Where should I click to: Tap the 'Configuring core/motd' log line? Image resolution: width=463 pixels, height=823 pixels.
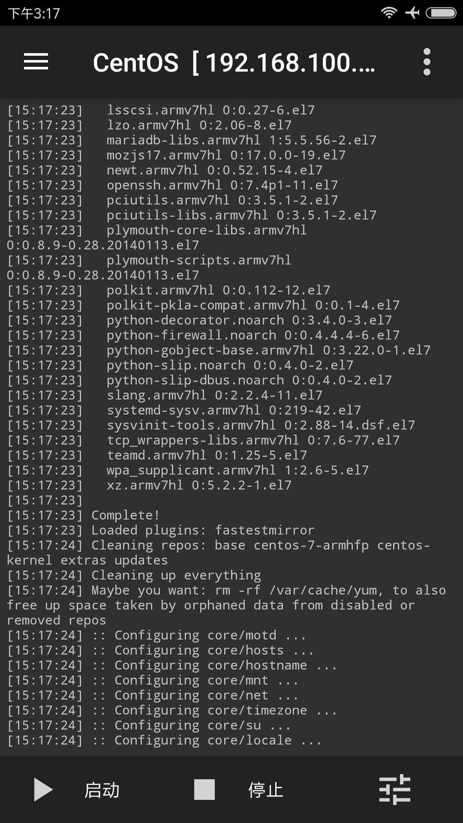156,635
